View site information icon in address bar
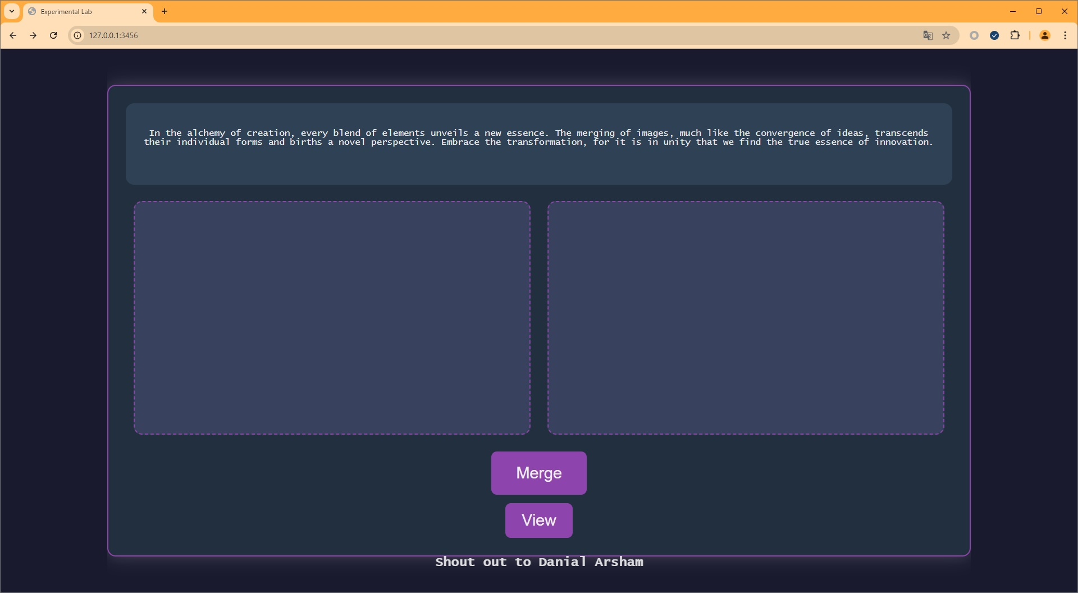 (x=77, y=35)
